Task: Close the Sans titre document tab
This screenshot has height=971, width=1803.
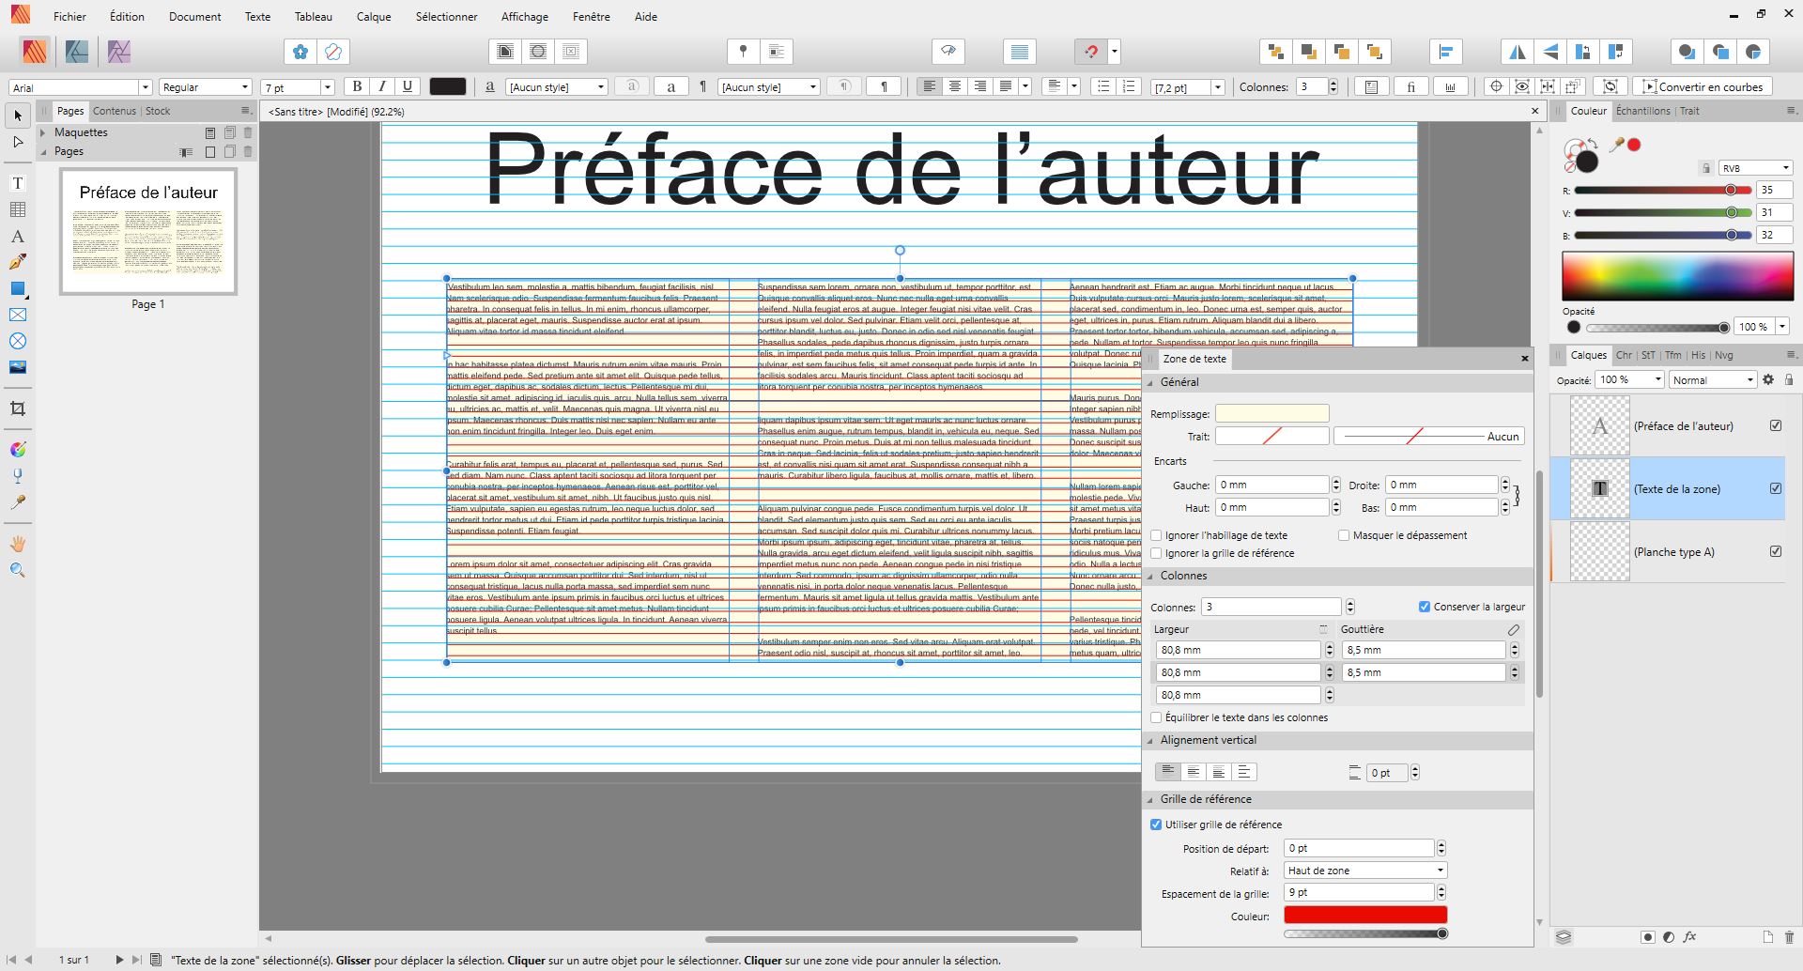Action: point(1535,111)
